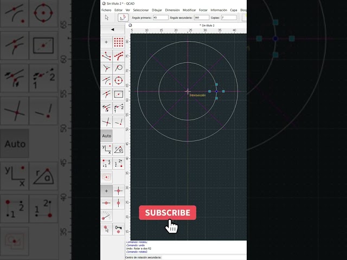Open the Editar menu
Viewport: 347px width, 260px height.
click(x=118, y=10)
